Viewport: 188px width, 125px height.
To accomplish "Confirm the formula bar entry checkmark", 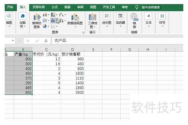I will pos(37,41).
